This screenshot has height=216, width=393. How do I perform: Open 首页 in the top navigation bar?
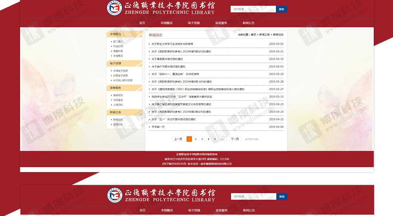142,23
